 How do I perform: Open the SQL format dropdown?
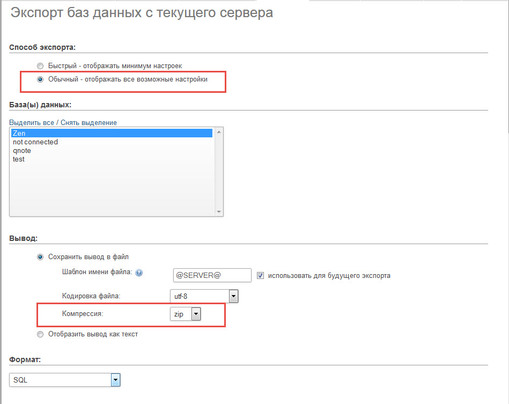[x=64, y=380]
